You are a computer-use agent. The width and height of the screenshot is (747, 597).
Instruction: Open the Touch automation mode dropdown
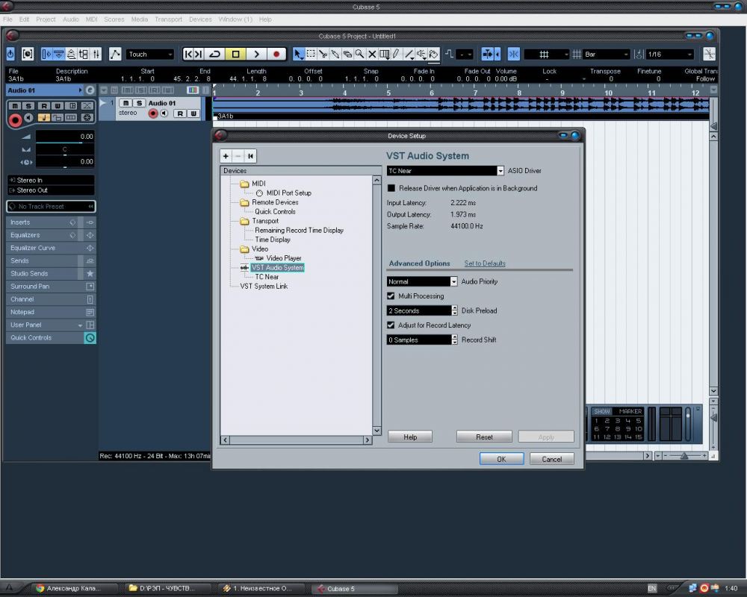149,54
